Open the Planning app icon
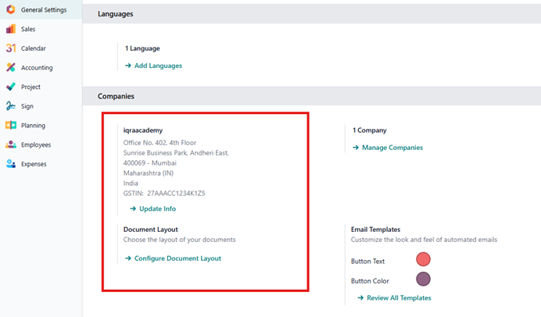The width and height of the screenshot is (541, 317). [10, 126]
